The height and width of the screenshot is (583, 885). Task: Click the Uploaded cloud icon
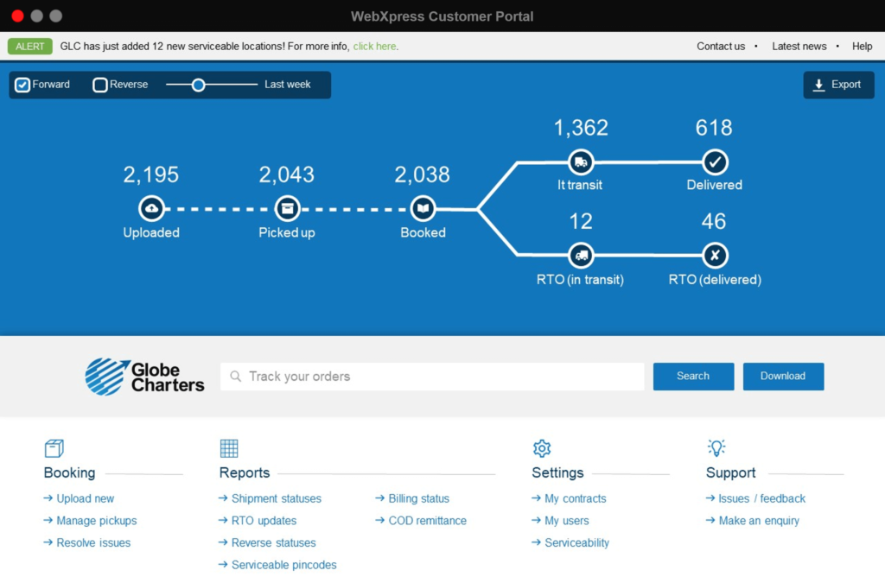point(151,208)
